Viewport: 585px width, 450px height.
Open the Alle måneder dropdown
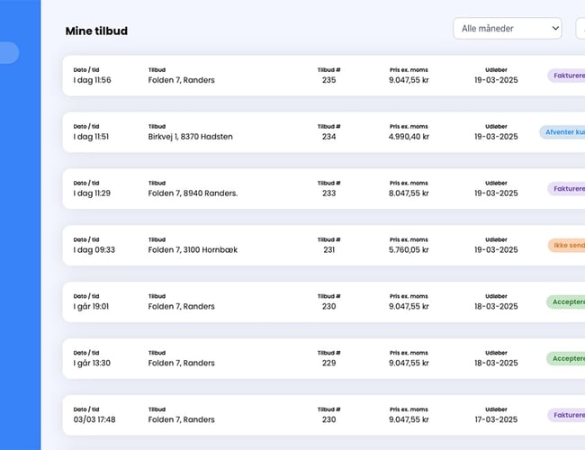(x=507, y=29)
